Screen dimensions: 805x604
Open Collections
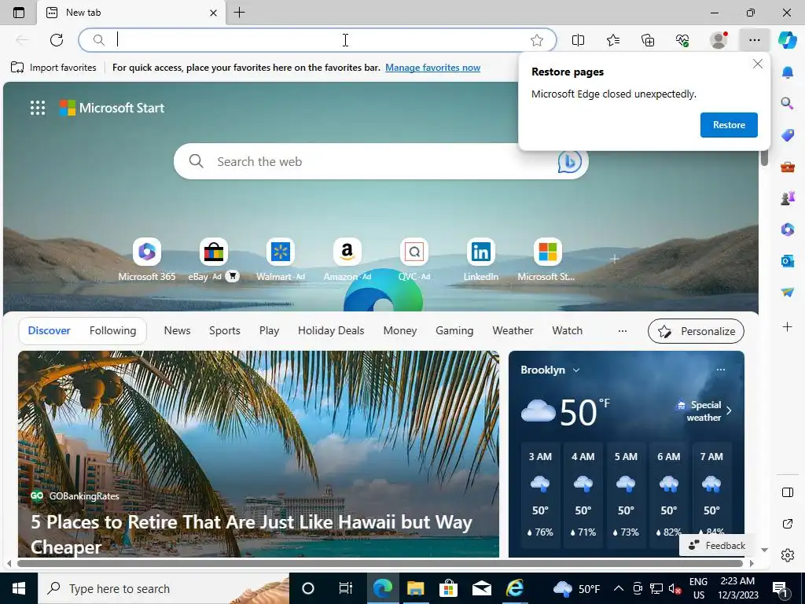point(648,40)
